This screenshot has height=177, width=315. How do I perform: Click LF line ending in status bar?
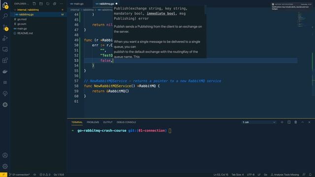[x=259, y=175]
